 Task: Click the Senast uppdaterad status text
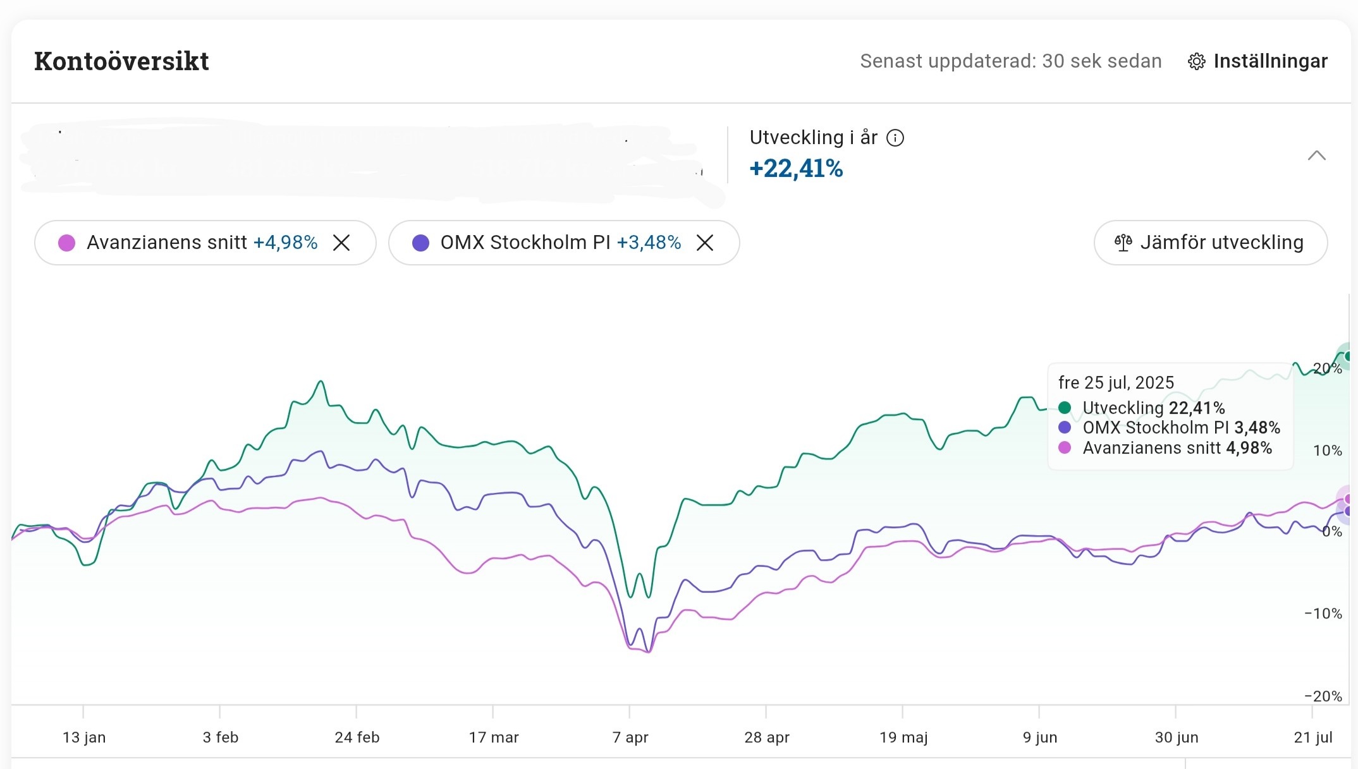(x=1010, y=61)
